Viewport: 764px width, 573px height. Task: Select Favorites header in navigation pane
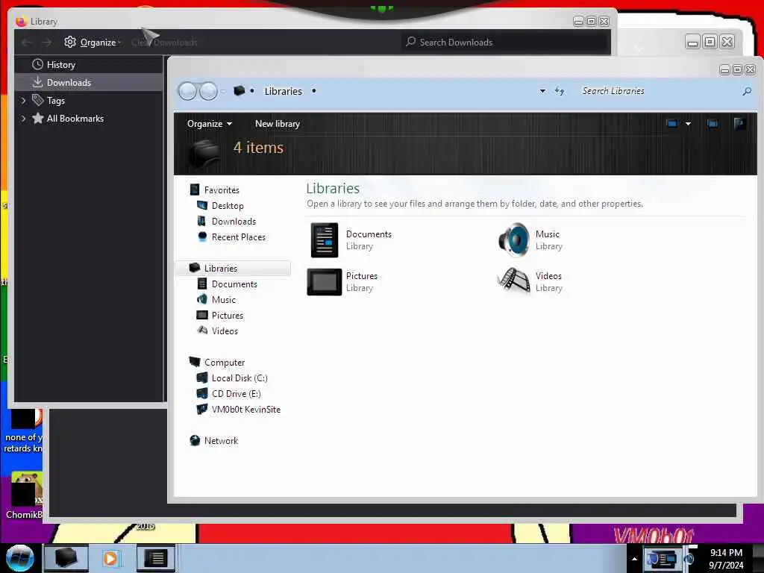pyautogui.click(x=221, y=190)
